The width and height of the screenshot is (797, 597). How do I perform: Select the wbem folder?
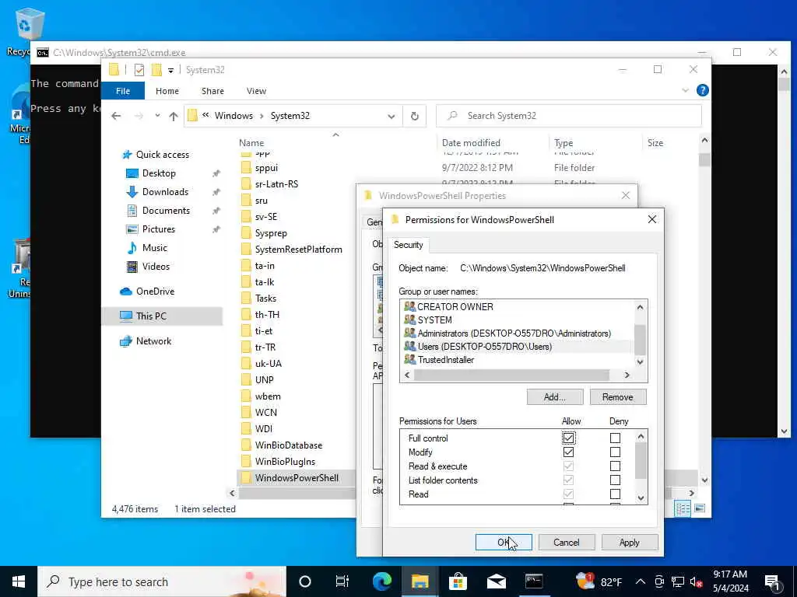(268, 396)
